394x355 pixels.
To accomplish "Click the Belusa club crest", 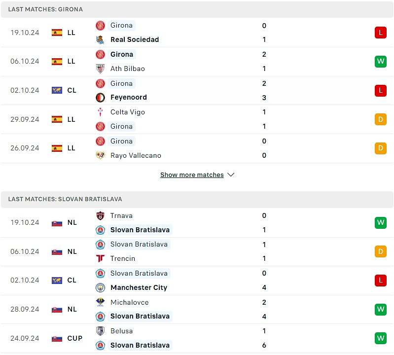I will (100, 331).
